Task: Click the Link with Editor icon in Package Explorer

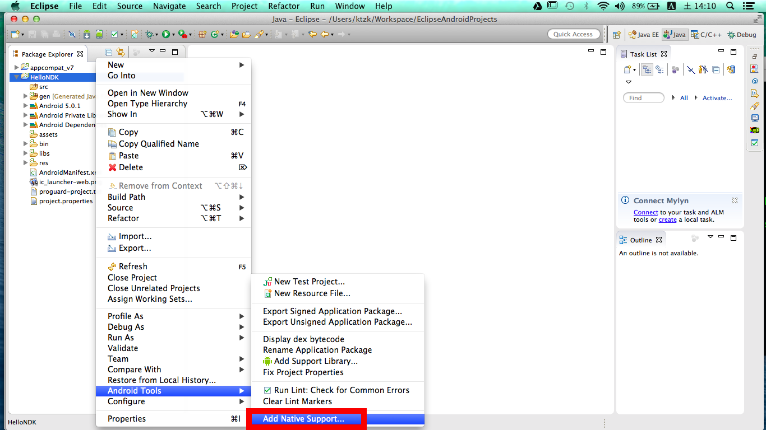Action: click(121, 52)
